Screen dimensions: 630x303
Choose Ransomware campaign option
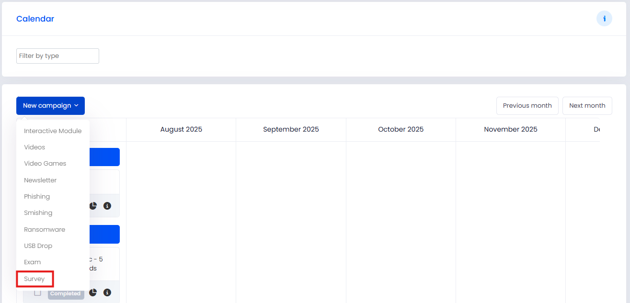tap(45, 229)
